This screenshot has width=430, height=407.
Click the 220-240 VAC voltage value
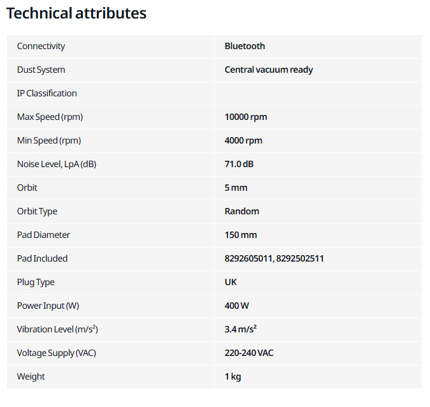(x=248, y=353)
